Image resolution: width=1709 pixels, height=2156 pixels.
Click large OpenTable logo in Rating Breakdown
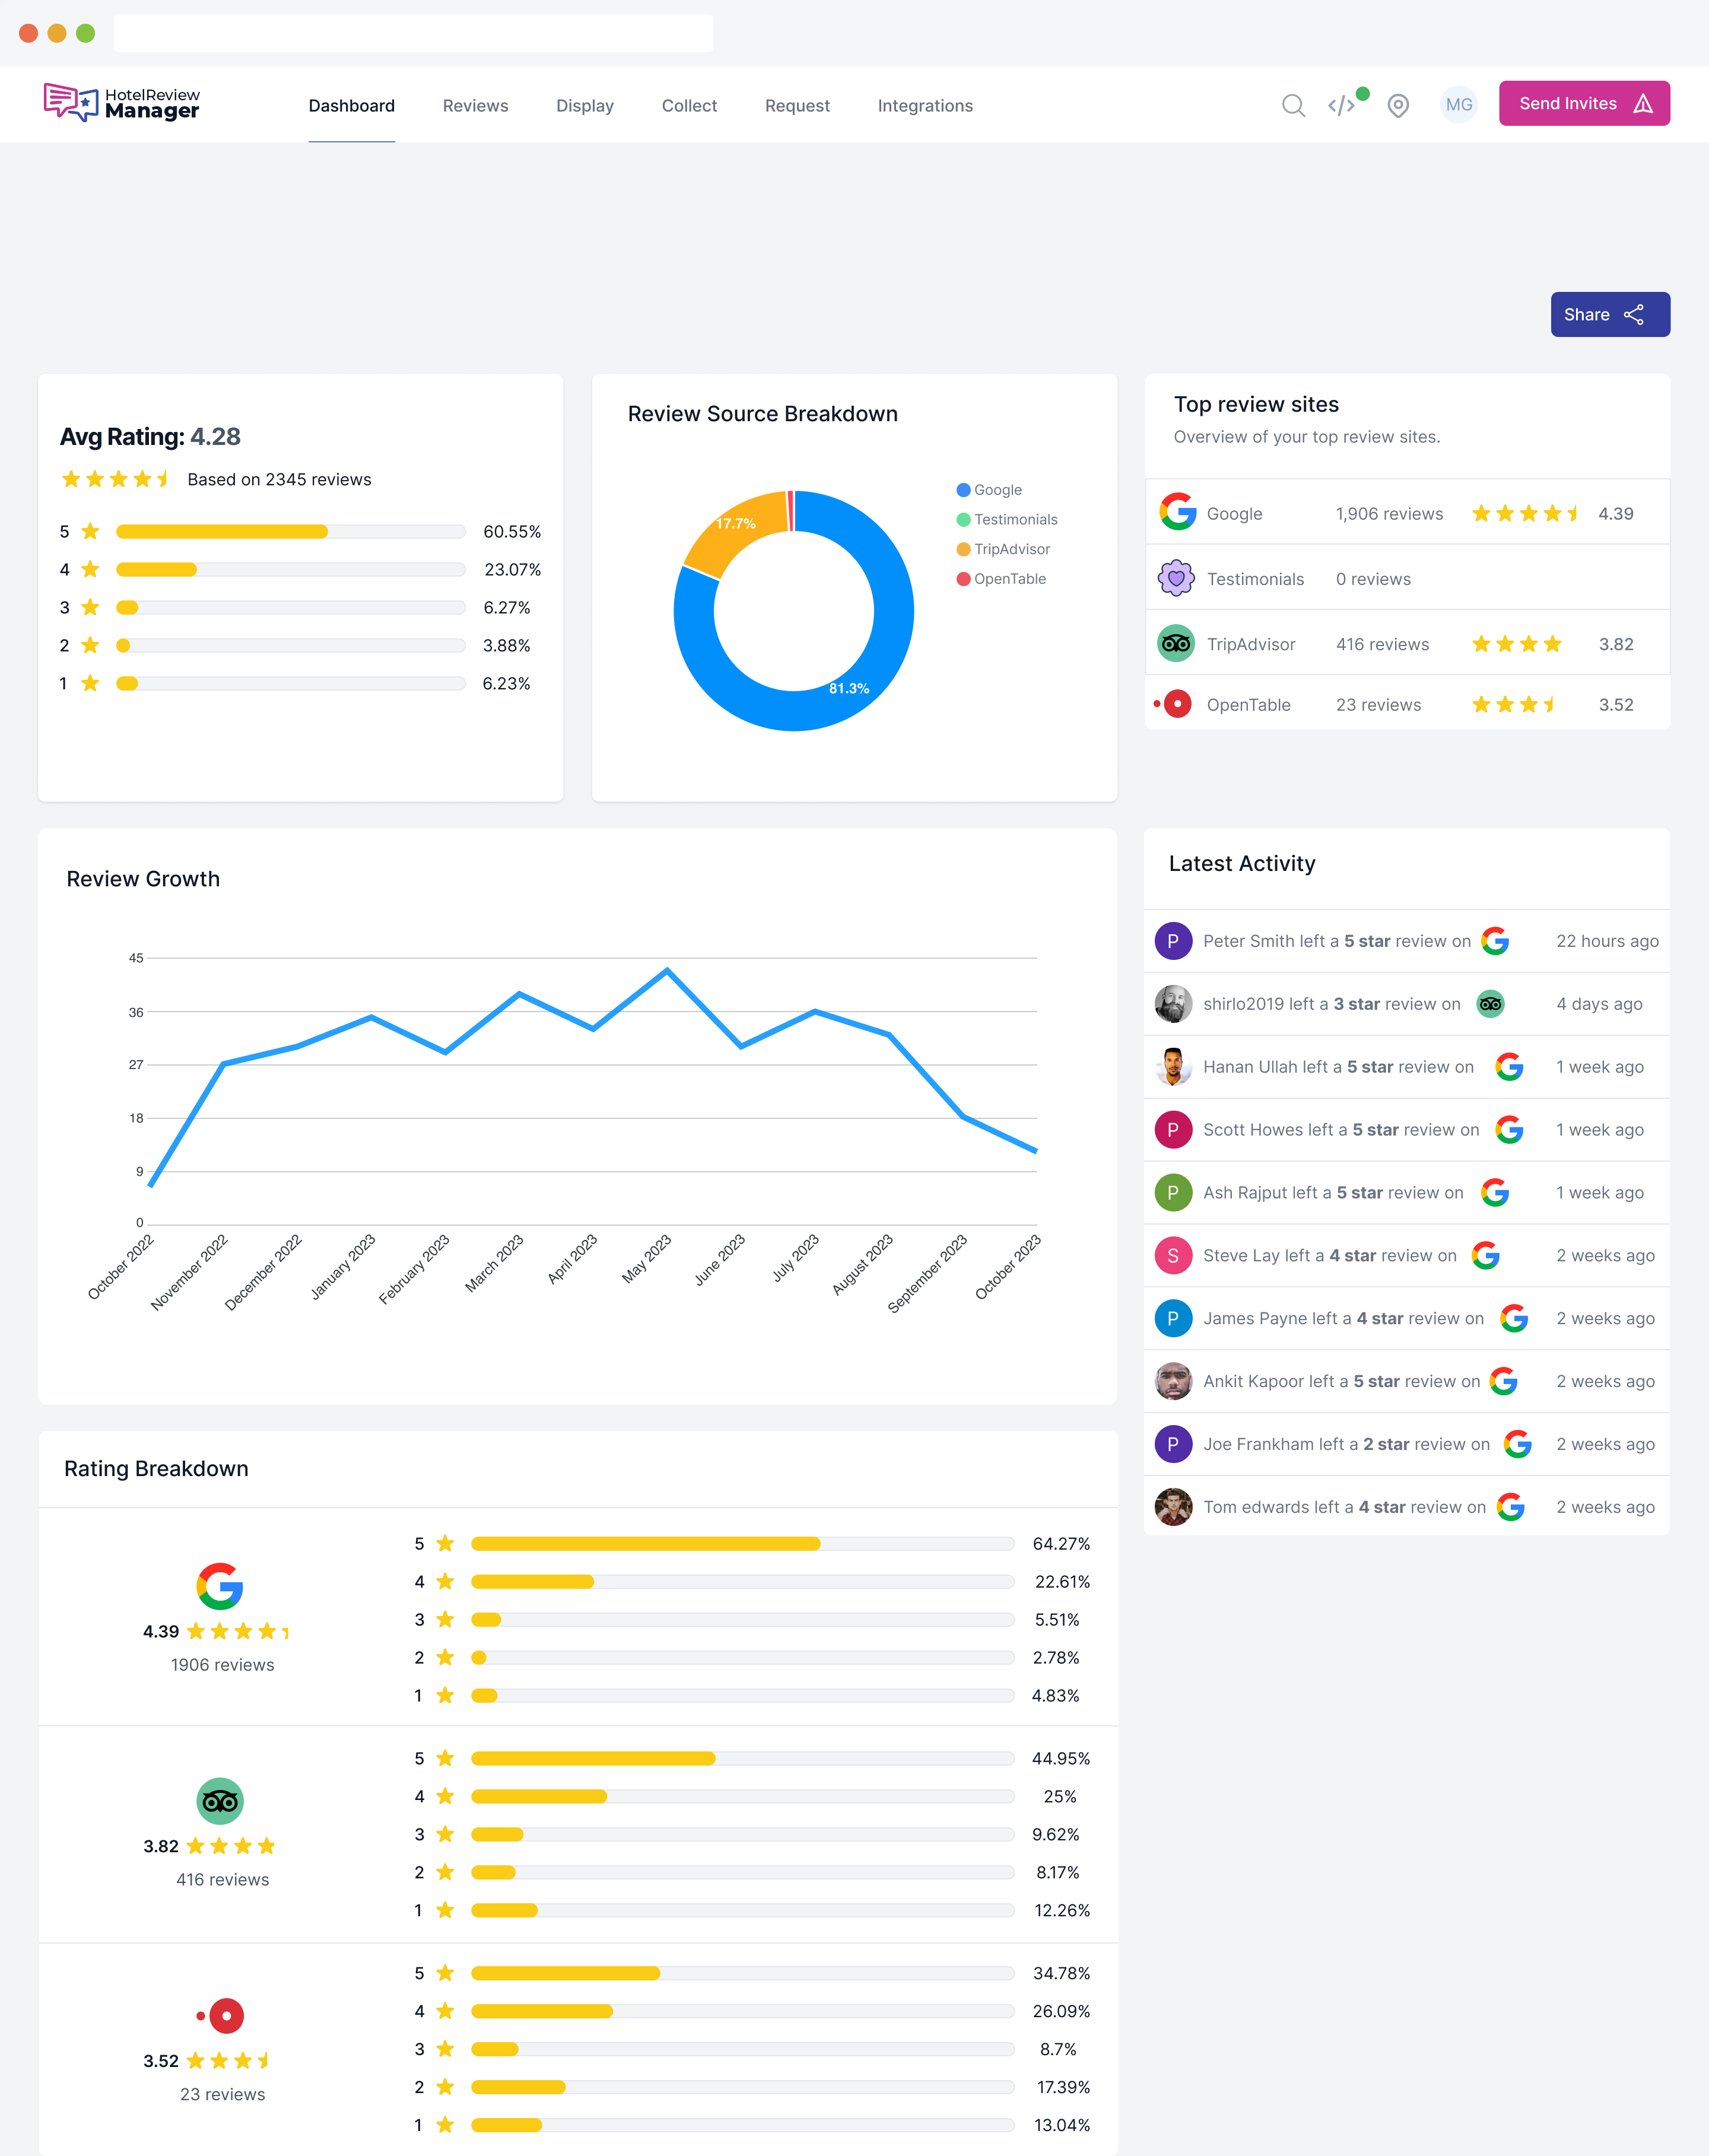point(221,2016)
